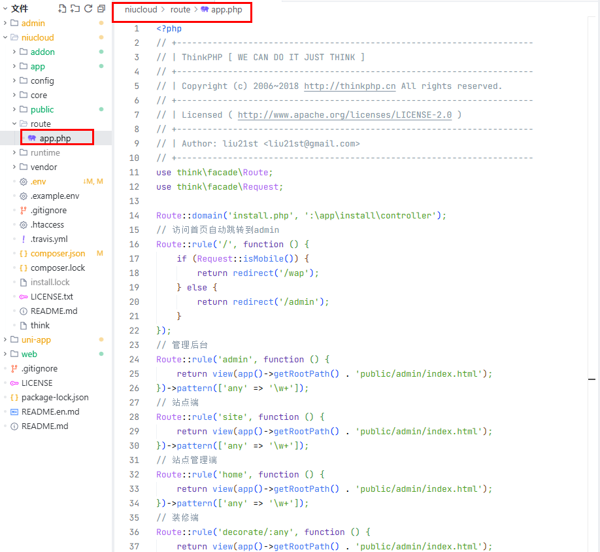Click the gear icon next to .env
The width and height of the screenshot is (600, 552).
click(24, 181)
